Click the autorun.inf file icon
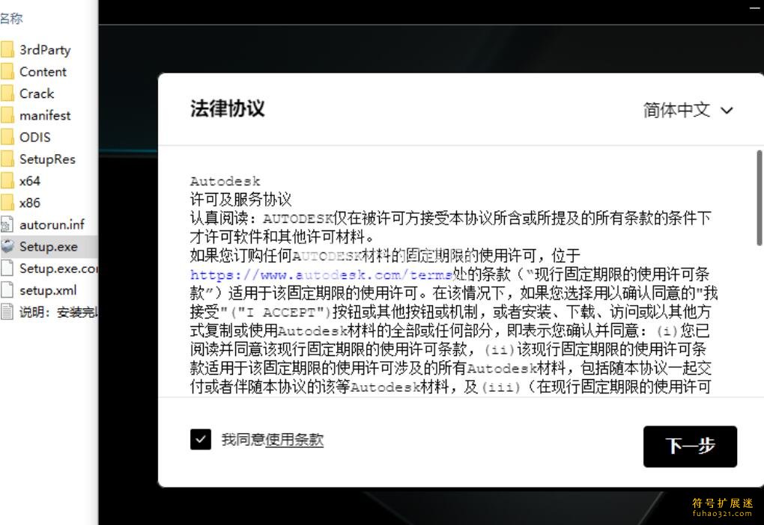 (x=7, y=224)
